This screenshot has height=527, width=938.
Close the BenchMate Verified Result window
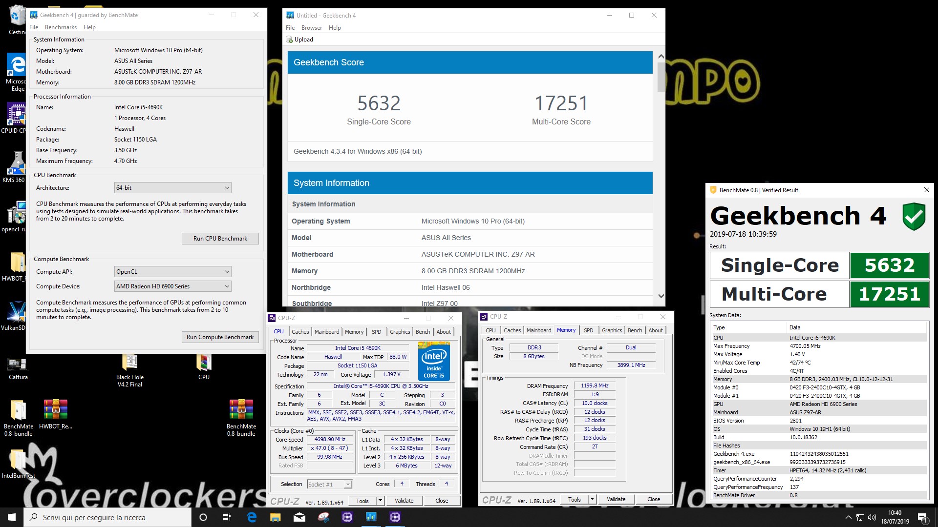coord(926,190)
